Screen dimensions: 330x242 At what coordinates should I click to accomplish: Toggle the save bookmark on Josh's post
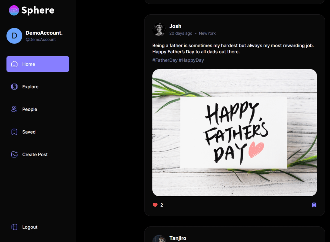pos(314,205)
